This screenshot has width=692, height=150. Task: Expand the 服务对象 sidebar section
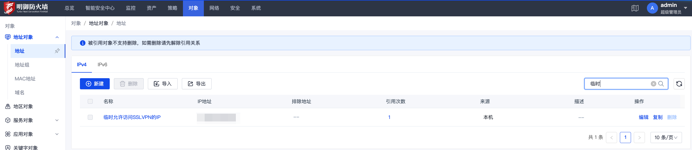tap(57, 120)
